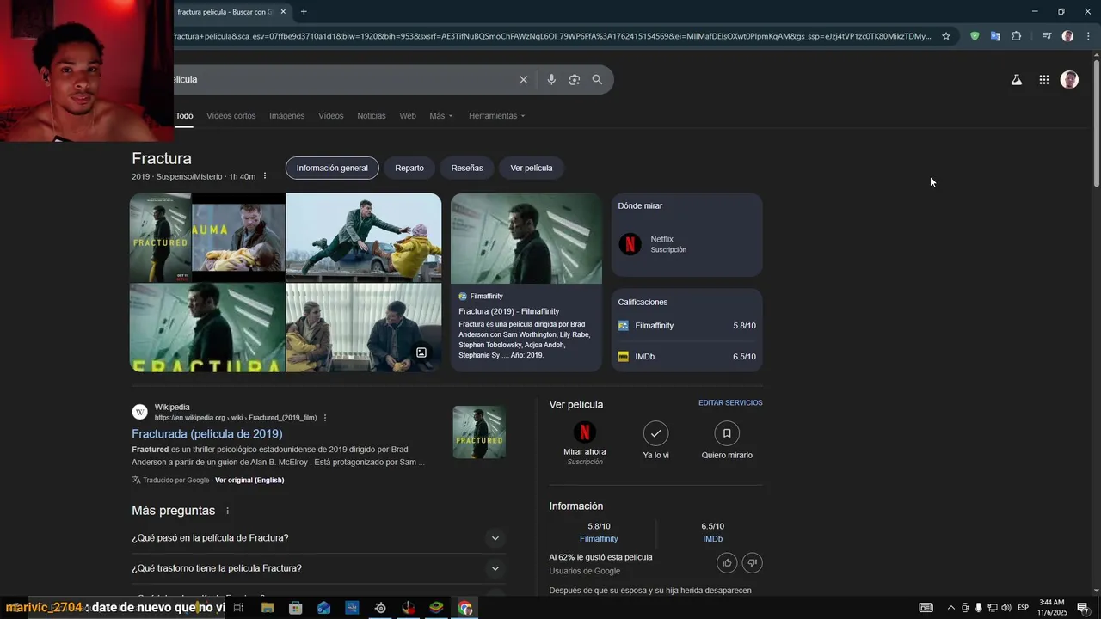Submit search with the magnifier icon

pos(597,80)
